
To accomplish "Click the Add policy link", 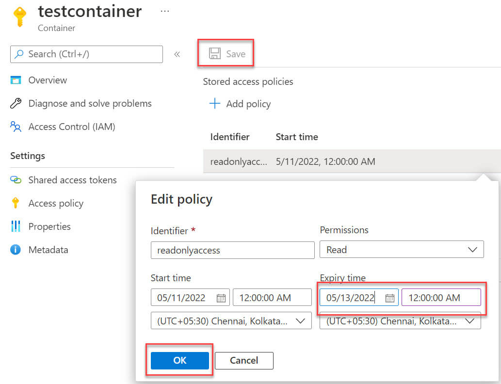I will tap(240, 104).
